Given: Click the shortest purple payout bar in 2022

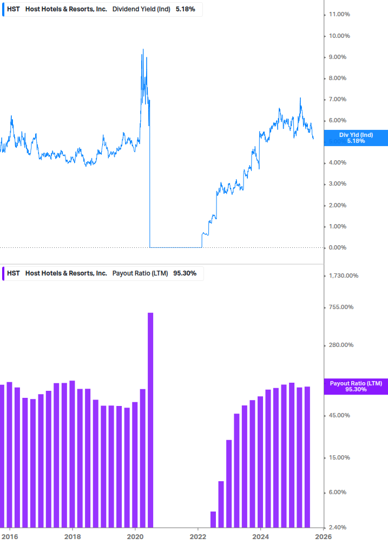Looking at the screenshot, I should pyautogui.click(x=213, y=519).
